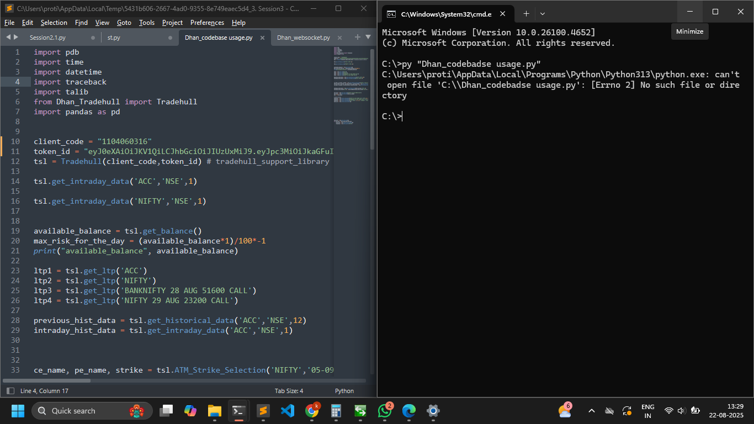754x424 pixels.
Task: Click the Quick search box on taskbar
Action: click(x=92, y=411)
